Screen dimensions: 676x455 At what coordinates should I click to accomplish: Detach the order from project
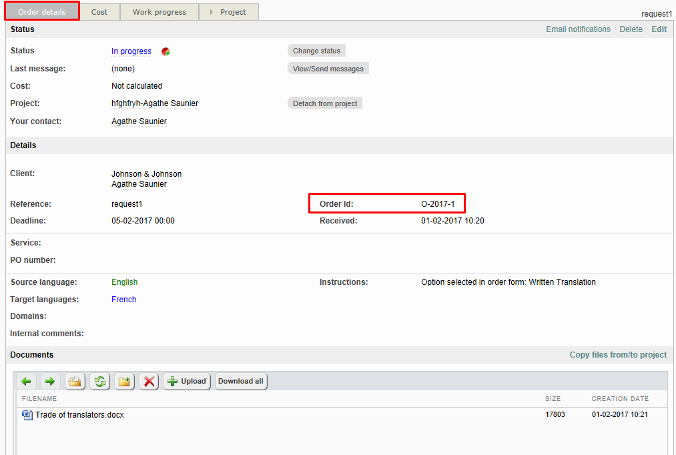pyautogui.click(x=325, y=103)
